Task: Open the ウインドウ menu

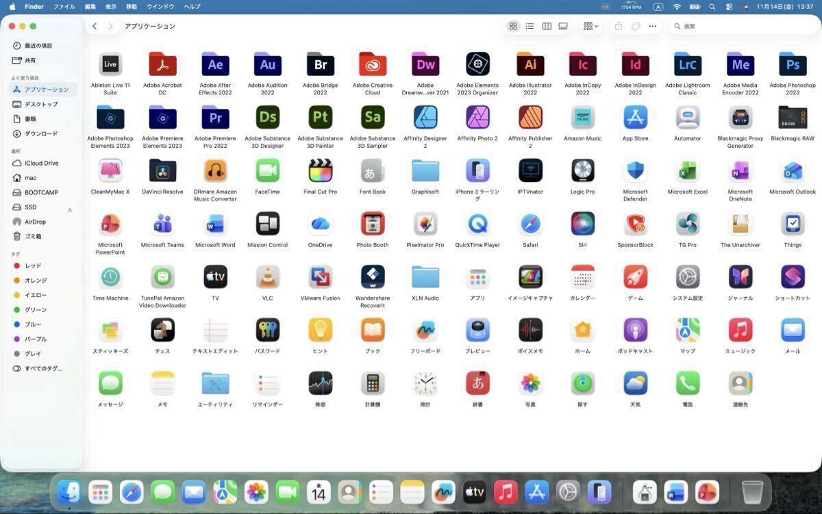Action: [x=160, y=6]
